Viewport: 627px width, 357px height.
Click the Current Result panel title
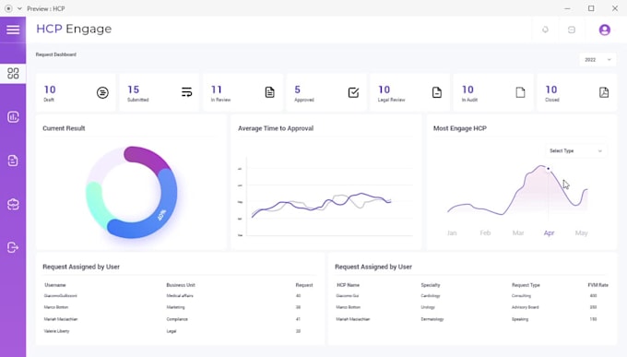(64, 128)
